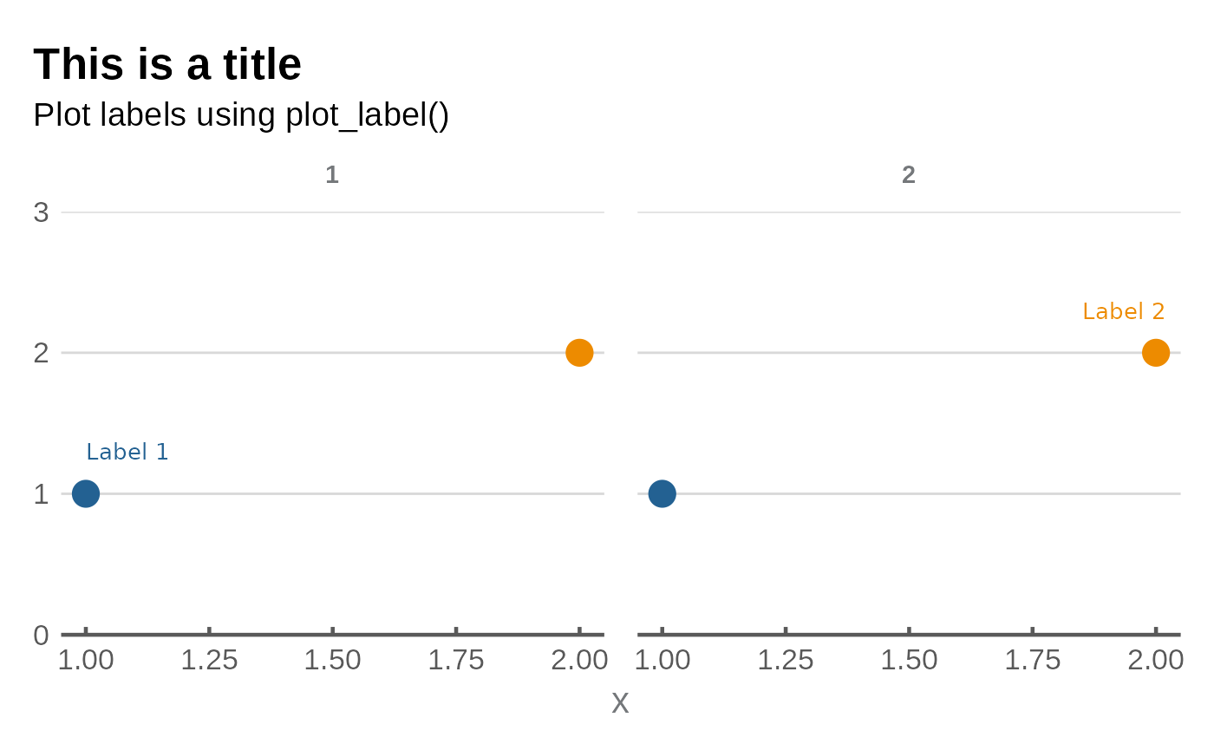Click the y-axis tick label 0
Viewport: 1214px width, 750px height.
[41, 636]
